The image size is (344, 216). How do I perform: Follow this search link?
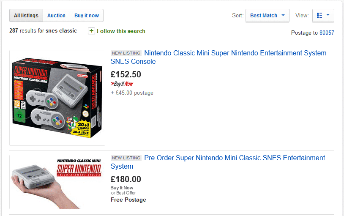[x=121, y=31]
